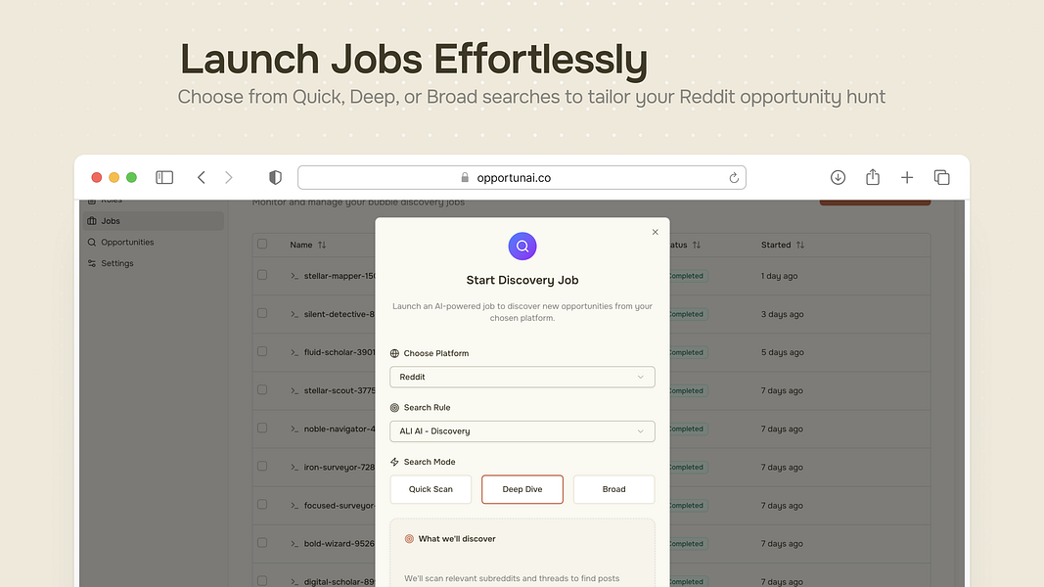Close the Start Discovery Job dialog
1044x587 pixels.
point(656,232)
